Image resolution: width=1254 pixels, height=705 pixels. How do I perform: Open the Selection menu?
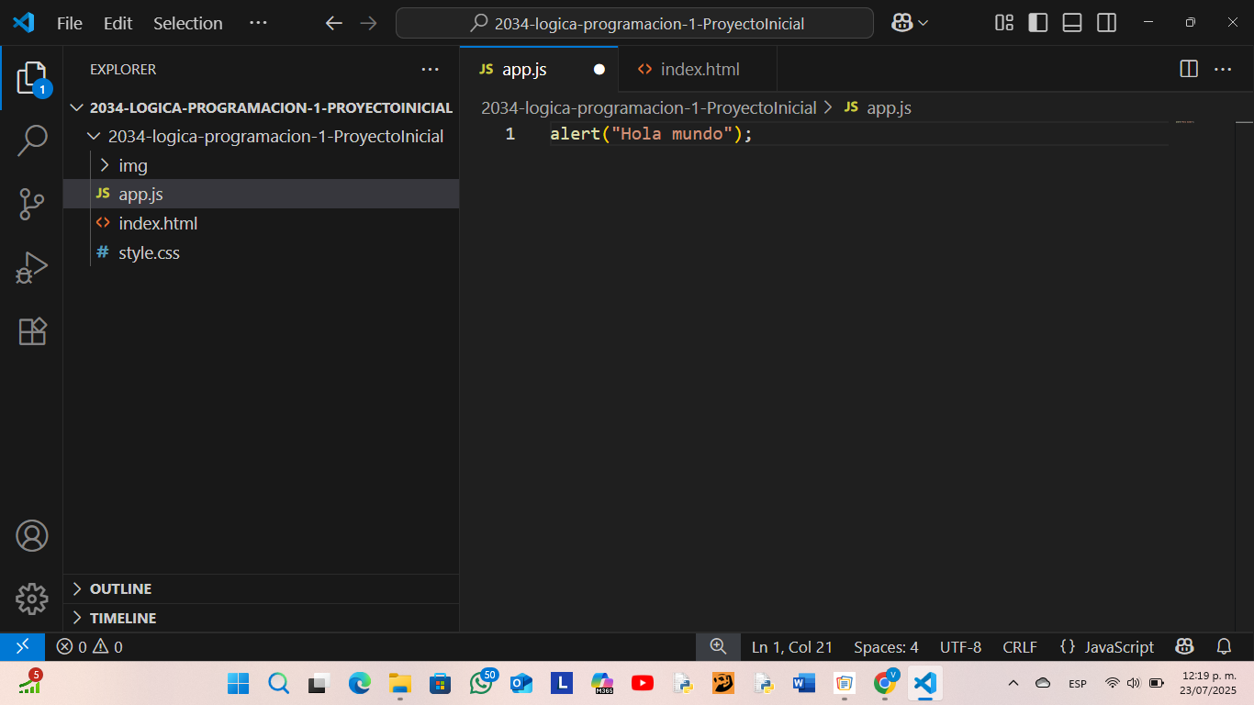tap(188, 23)
